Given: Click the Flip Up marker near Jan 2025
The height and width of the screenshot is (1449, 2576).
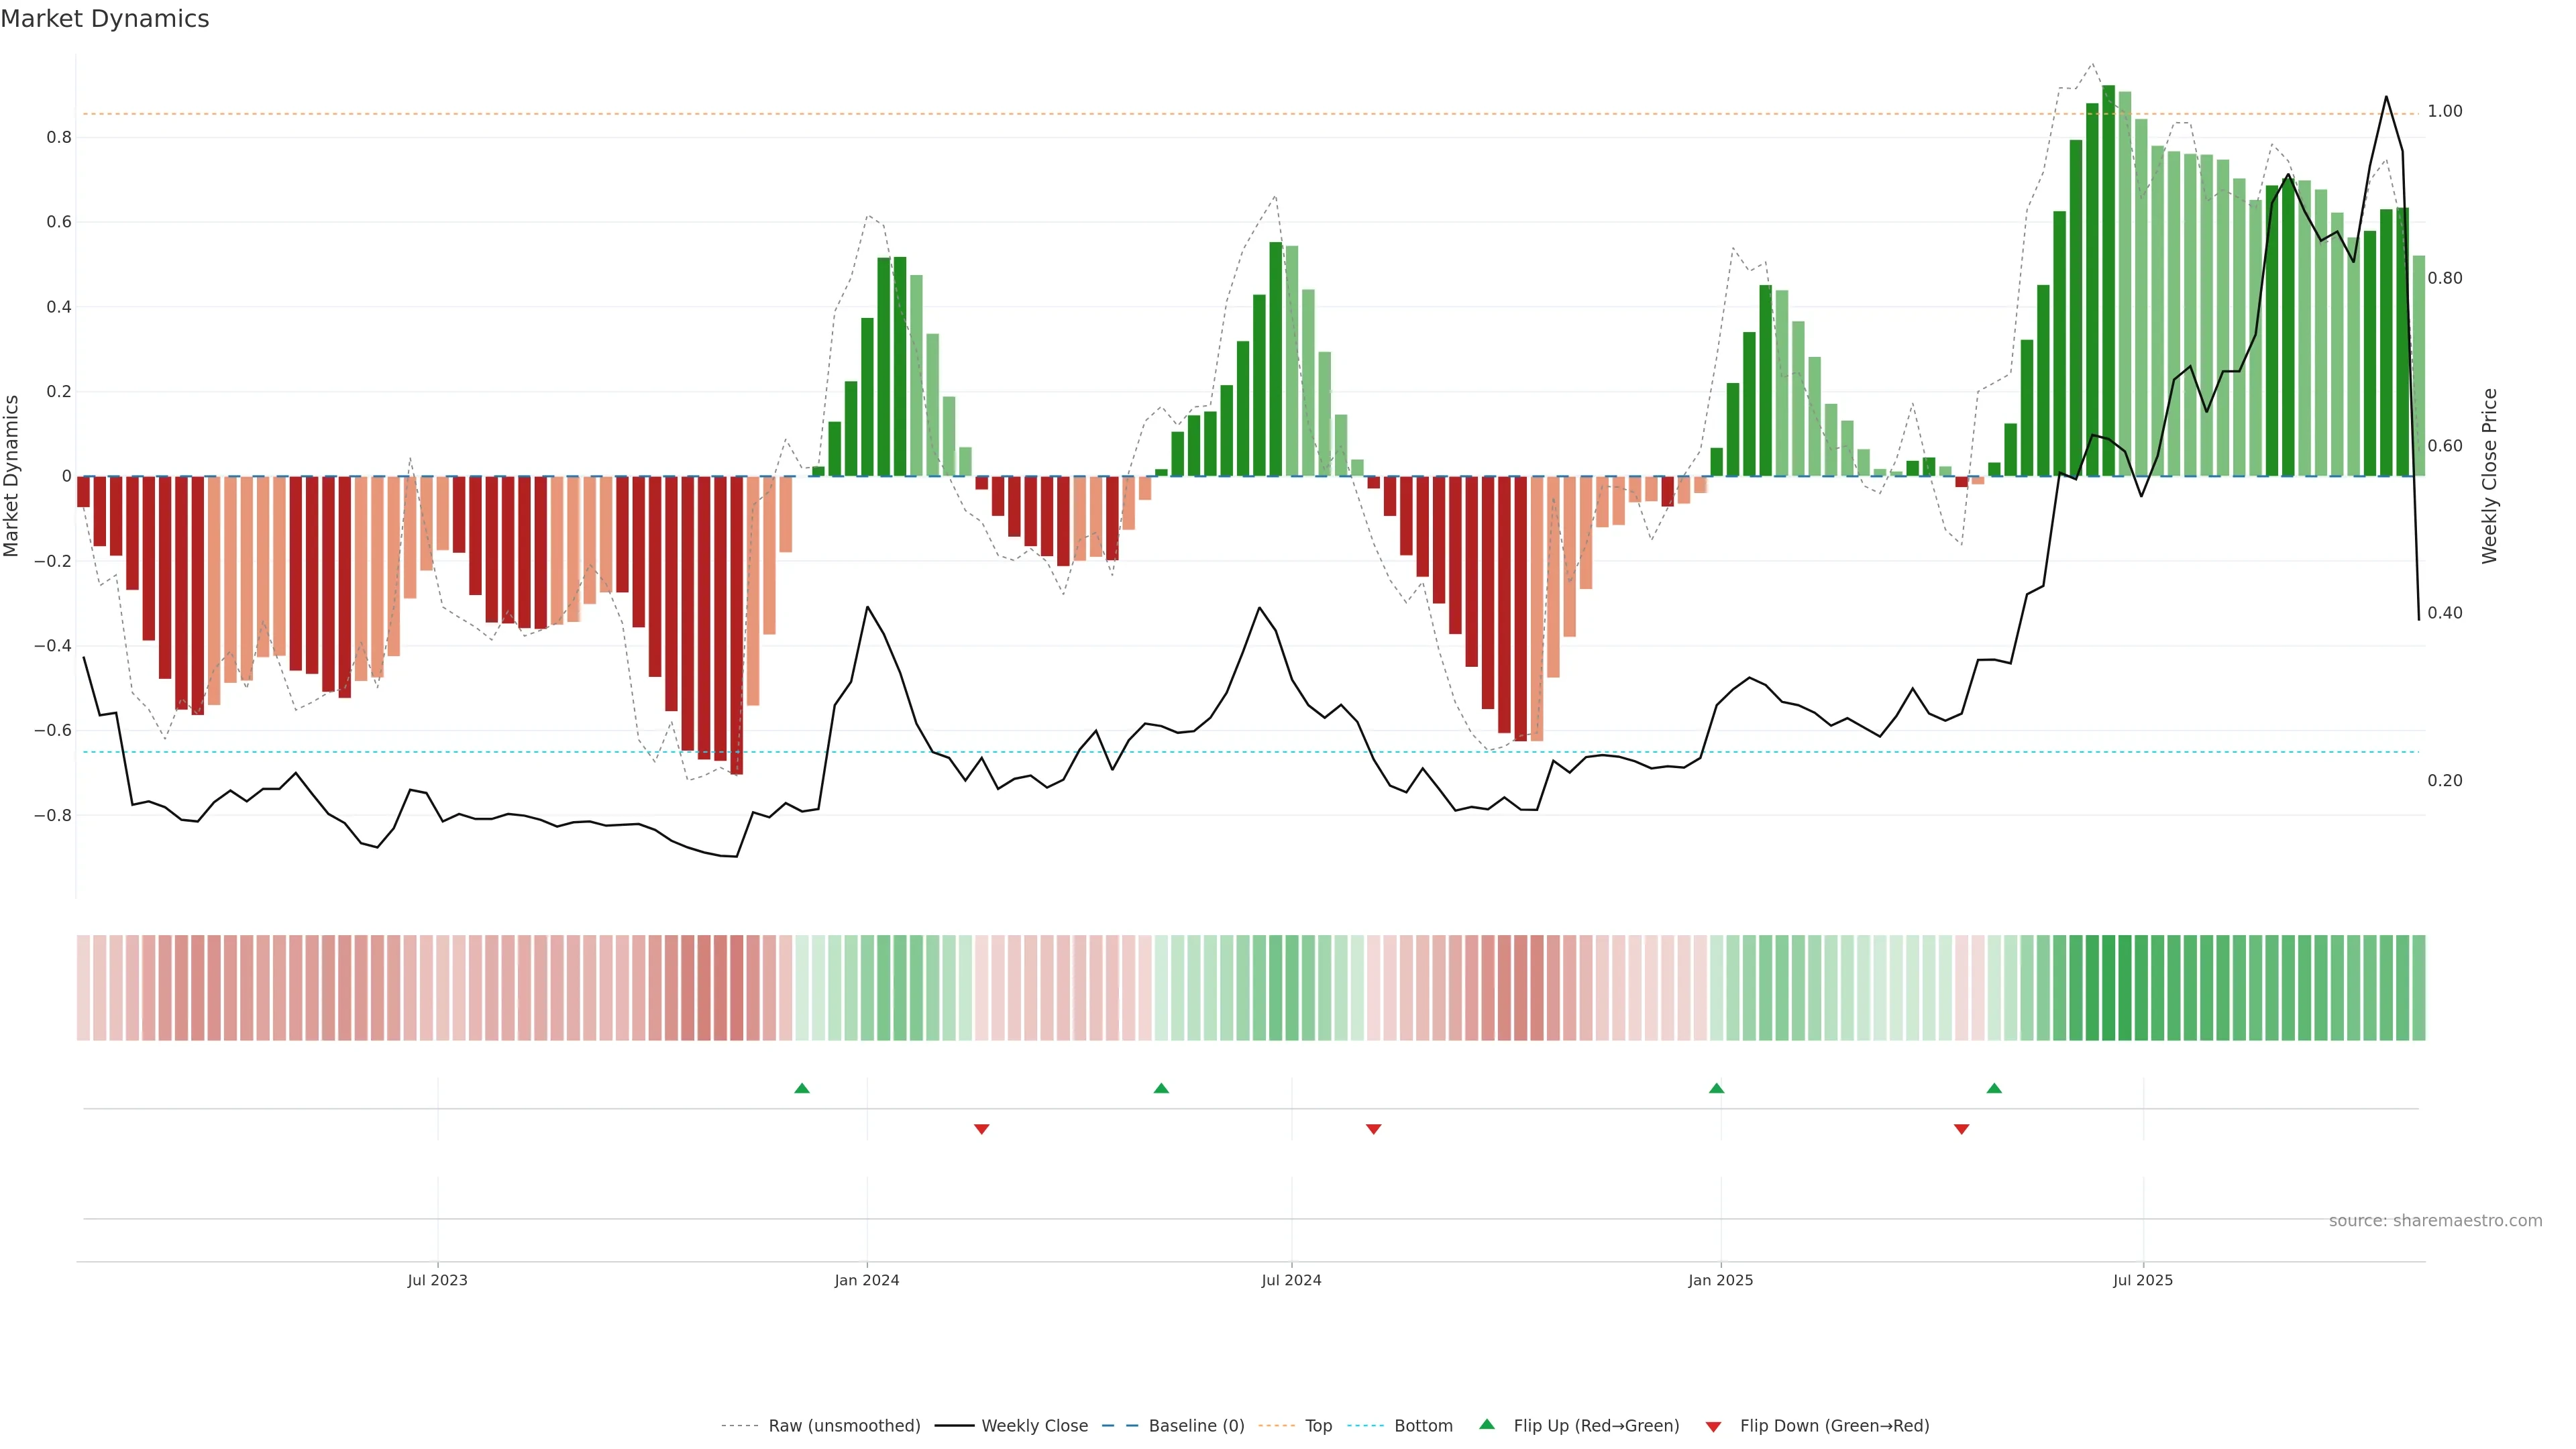Looking at the screenshot, I should coord(1716,1088).
